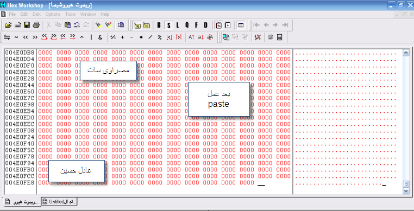Click the Open file folder icon
Viewport: 414px width, 211px height.
click(x=8, y=25)
